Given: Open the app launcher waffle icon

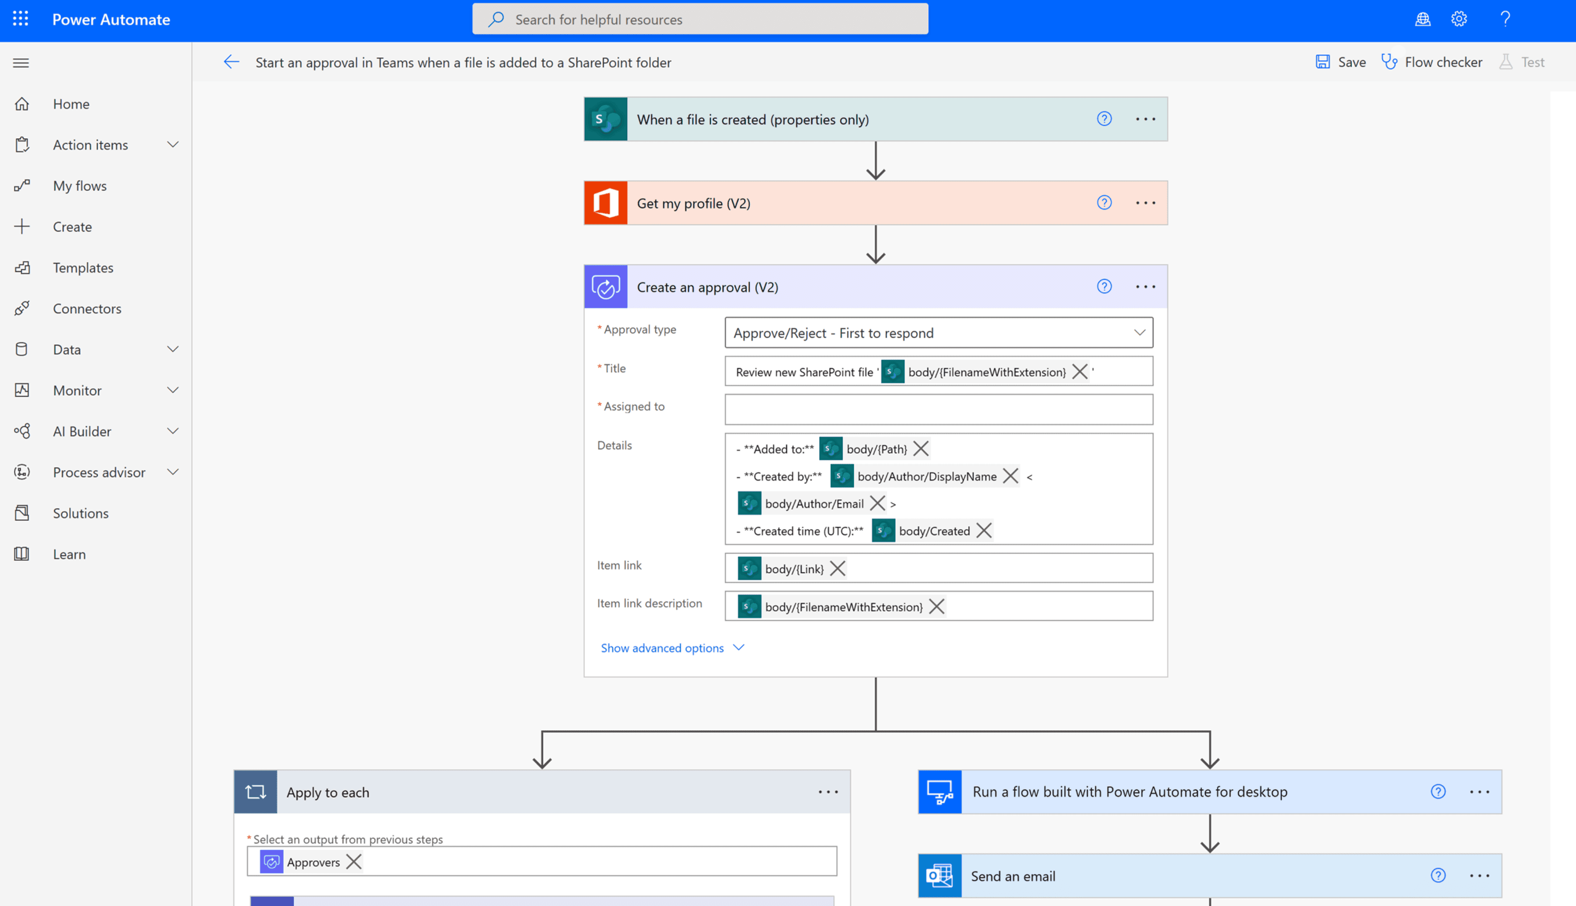Looking at the screenshot, I should click(21, 18).
